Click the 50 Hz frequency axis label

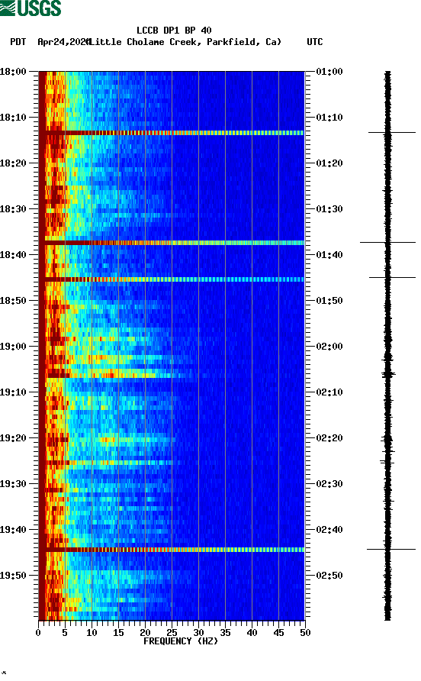pyautogui.click(x=305, y=633)
